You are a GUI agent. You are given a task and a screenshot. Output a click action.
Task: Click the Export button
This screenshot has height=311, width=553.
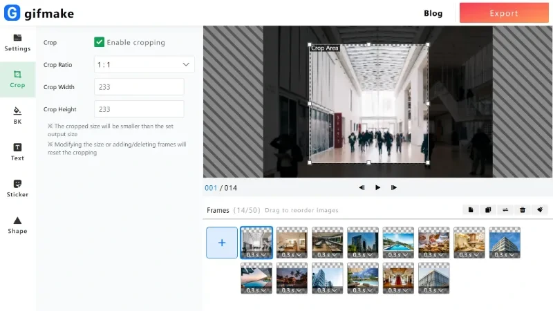coord(504,13)
